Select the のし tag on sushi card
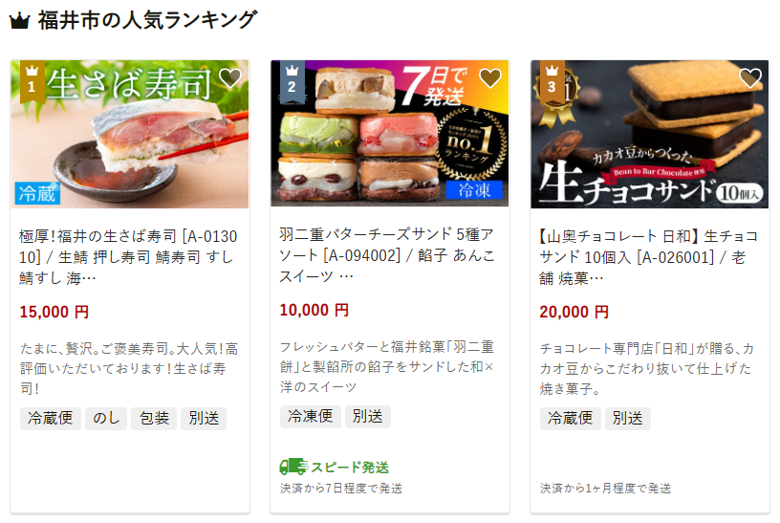Viewport: 780px width, 523px height. (x=106, y=419)
